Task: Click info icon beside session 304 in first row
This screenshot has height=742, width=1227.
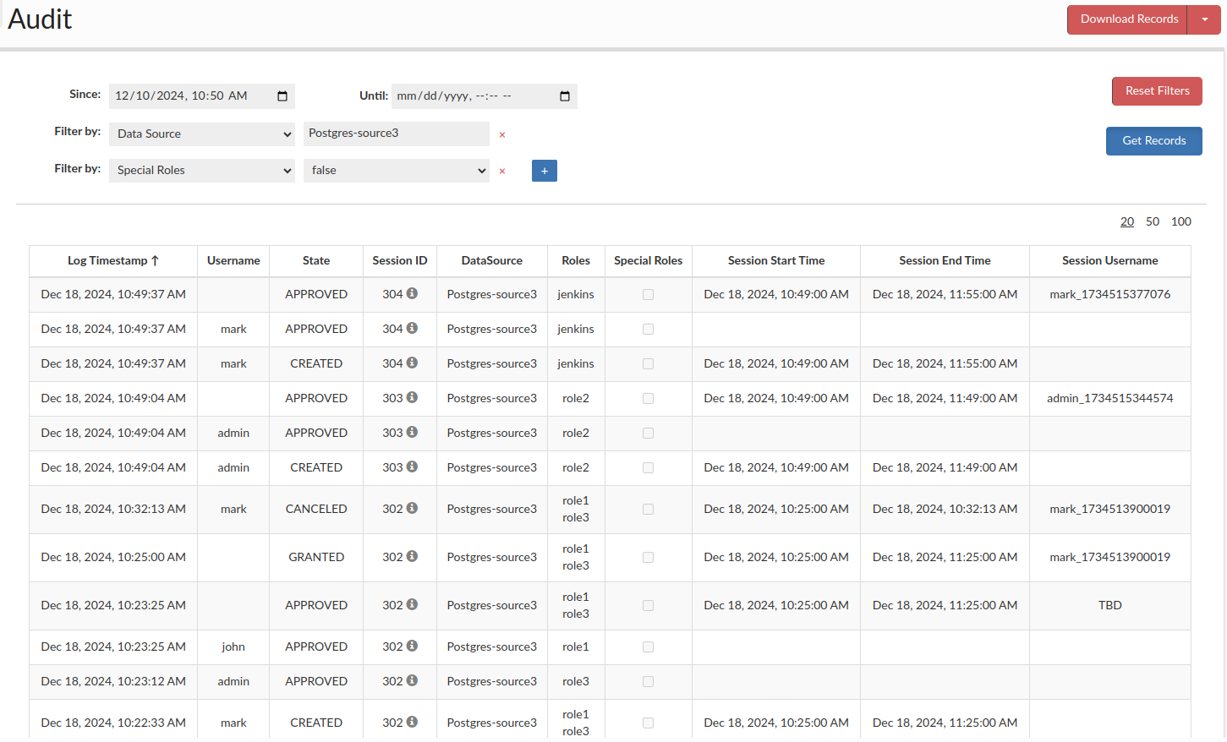Action: (412, 293)
